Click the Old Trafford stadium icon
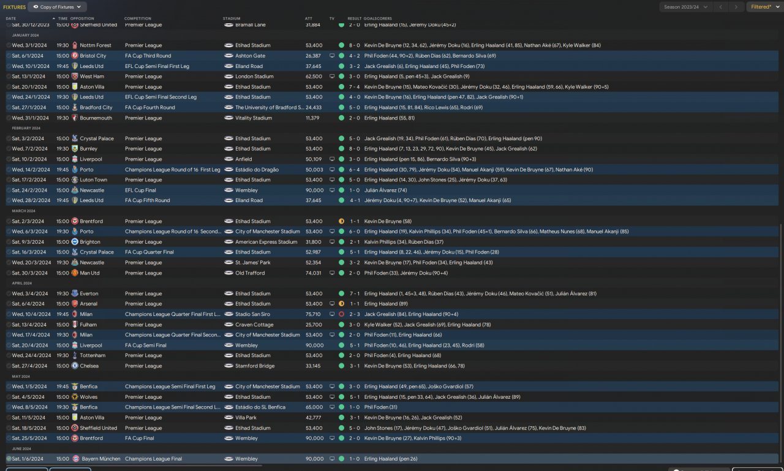Viewport: 784px width, 471px height. (x=228, y=273)
